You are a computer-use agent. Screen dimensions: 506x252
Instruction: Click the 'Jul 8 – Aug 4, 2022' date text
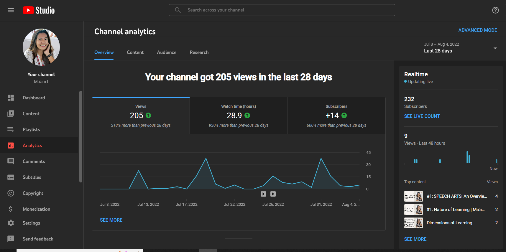click(441, 44)
